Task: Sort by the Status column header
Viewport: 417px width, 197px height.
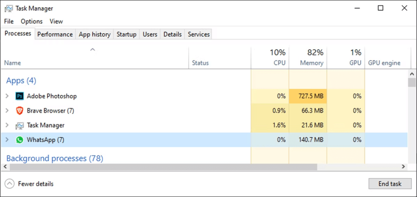Action: click(219, 58)
